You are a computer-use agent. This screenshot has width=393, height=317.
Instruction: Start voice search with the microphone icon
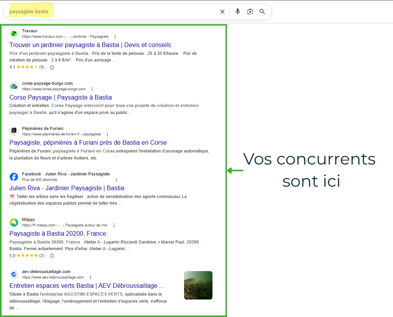click(237, 12)
